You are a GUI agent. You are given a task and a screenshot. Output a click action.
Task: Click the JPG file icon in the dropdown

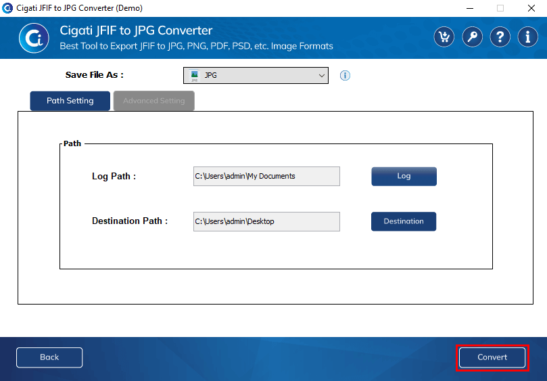click(194, 75)
